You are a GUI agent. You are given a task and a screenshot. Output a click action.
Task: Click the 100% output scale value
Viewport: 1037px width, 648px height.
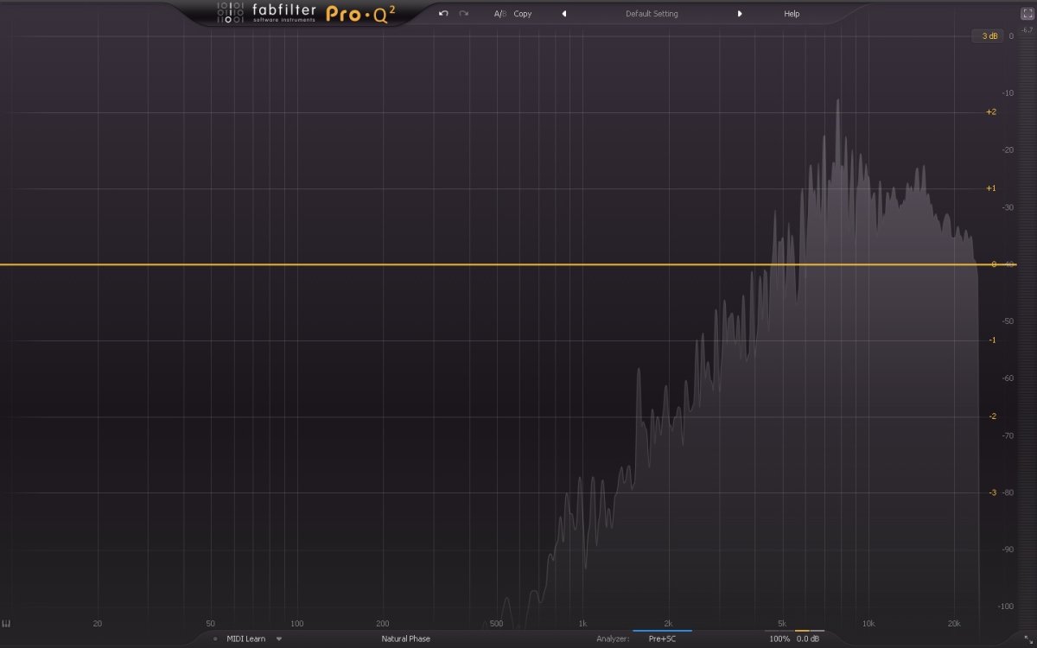pos(779,639)
